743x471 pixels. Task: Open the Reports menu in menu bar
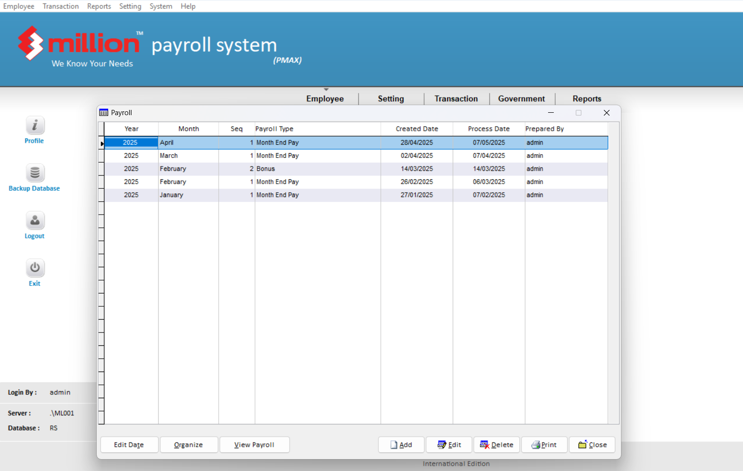pyautogui.click(x=99, y=6)
